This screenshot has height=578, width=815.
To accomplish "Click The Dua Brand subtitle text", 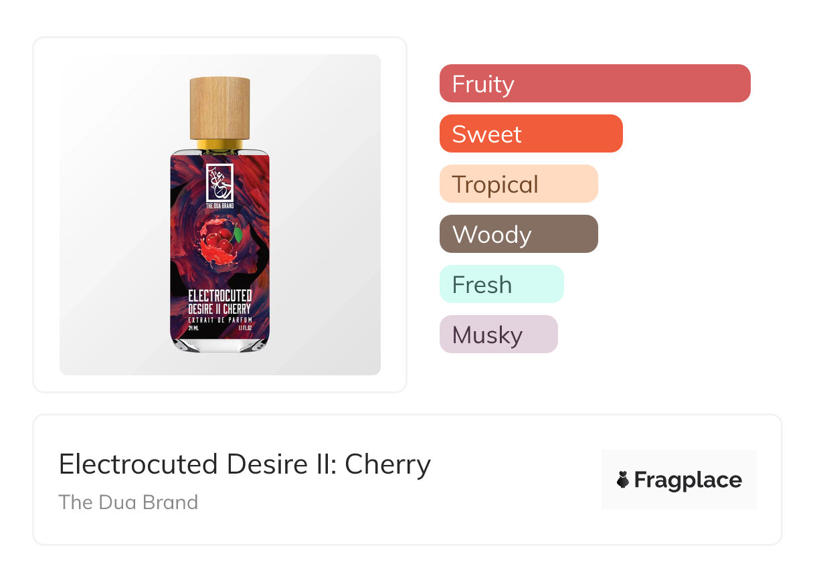I will 128,502.
